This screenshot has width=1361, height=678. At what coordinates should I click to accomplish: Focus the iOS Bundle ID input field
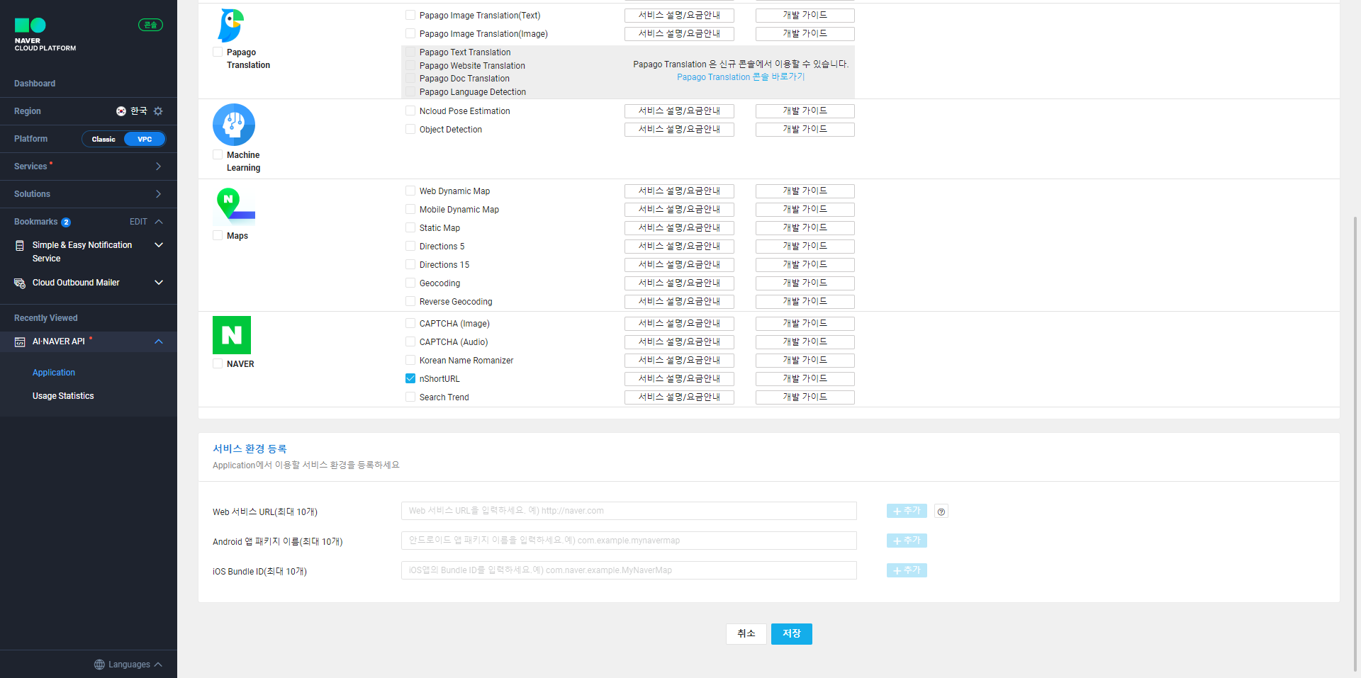pyautogui.click(x=629, y=570)
